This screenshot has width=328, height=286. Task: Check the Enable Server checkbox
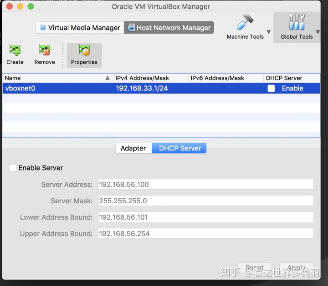click(13, 168)
